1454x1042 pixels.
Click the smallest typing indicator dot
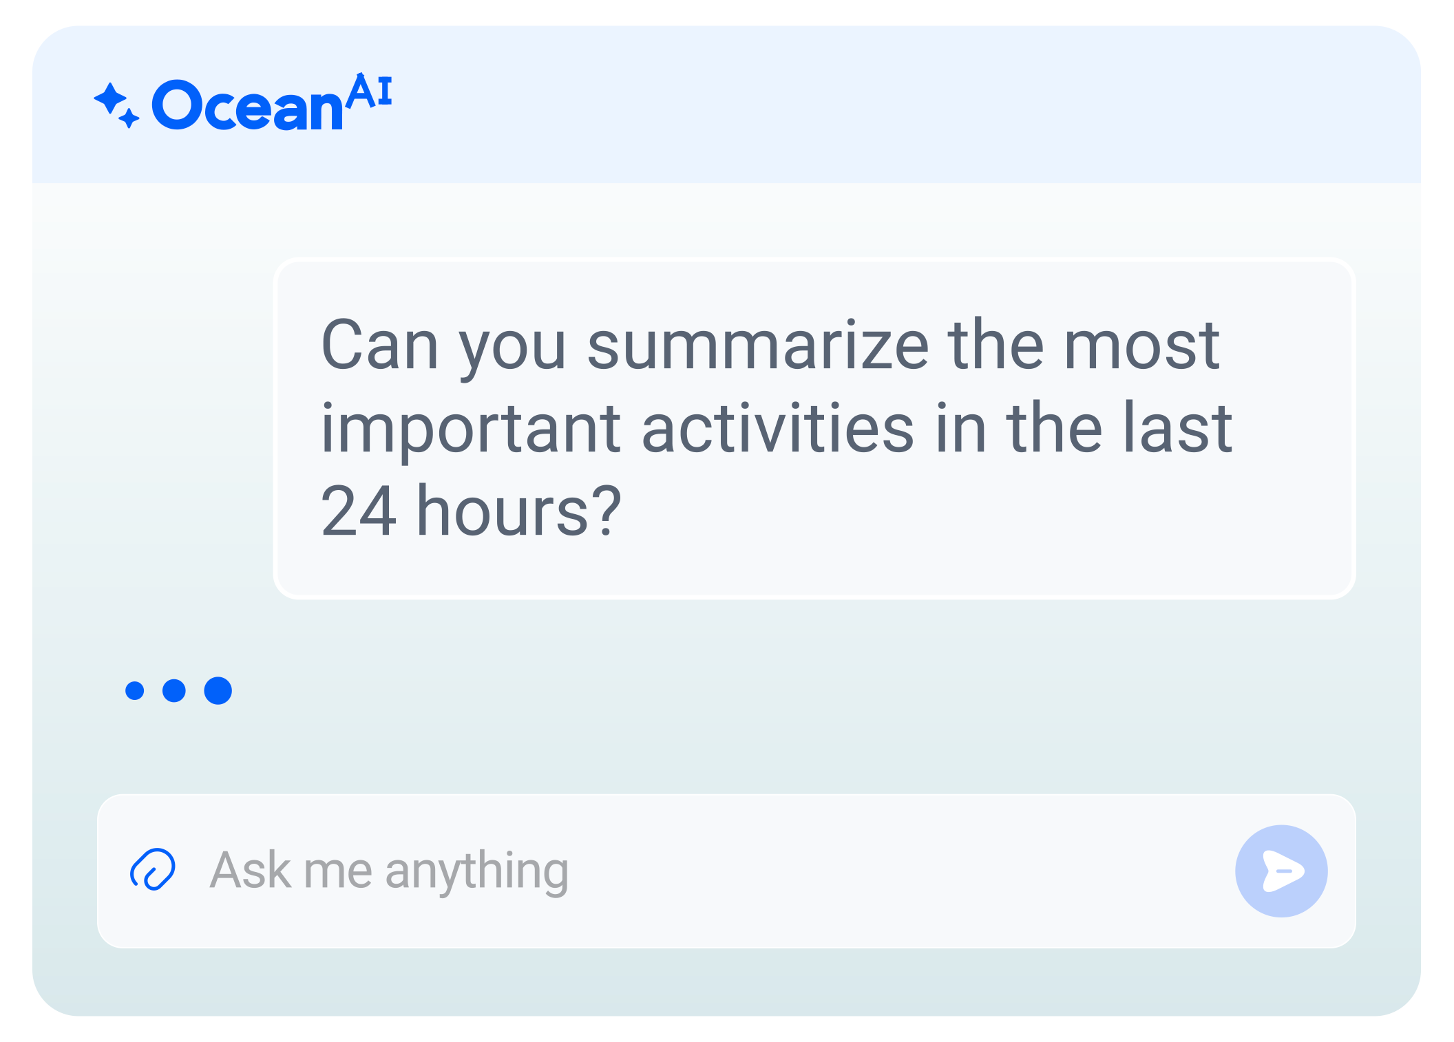(135, 690)
